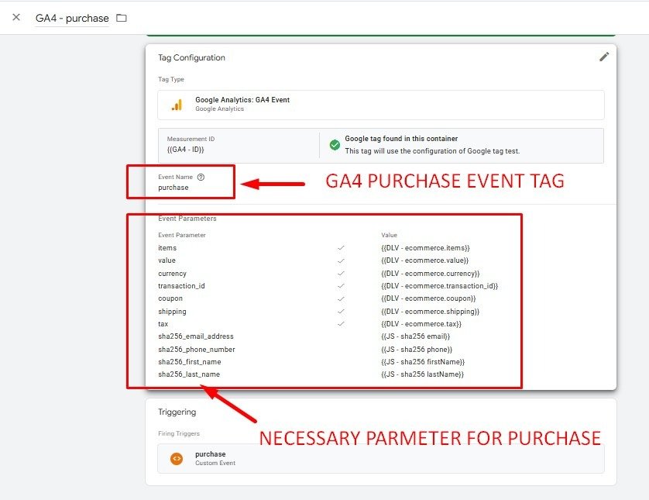
Task: Edit the tag name GA4 - purchase
Action: [x=72, y=19]
